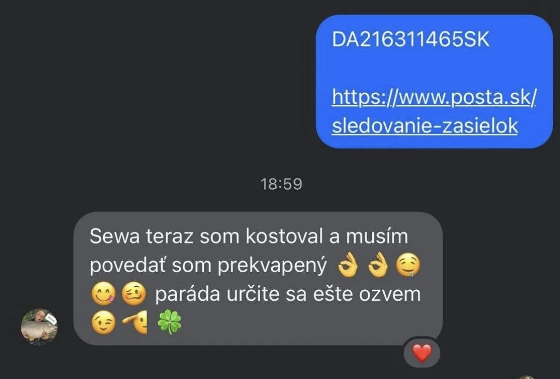Select the word 'prekvapený' in message
Image resolution: width=560 pixels, height=379 pixels.
click(x=272, y=266)
